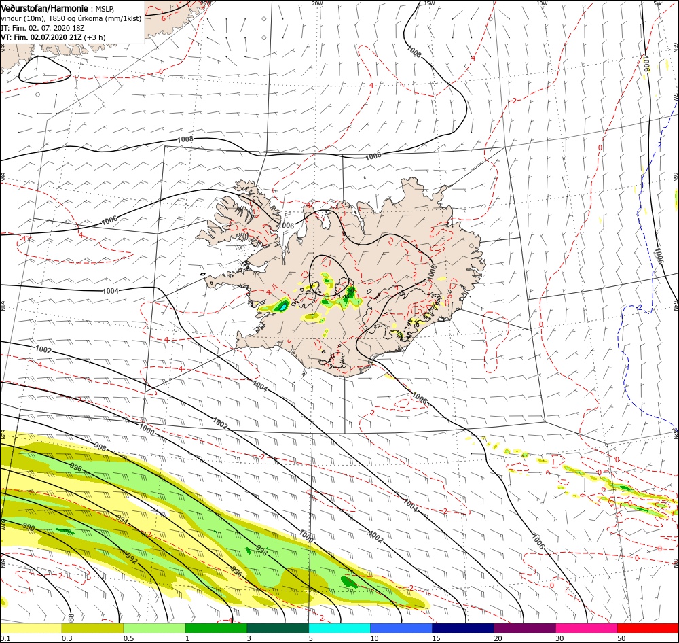Click the 'VT: Fim. 02.07.2020 21Z (+3 h)' line
The width and height of the screenshot is (679, 643).
pos(53,37)
